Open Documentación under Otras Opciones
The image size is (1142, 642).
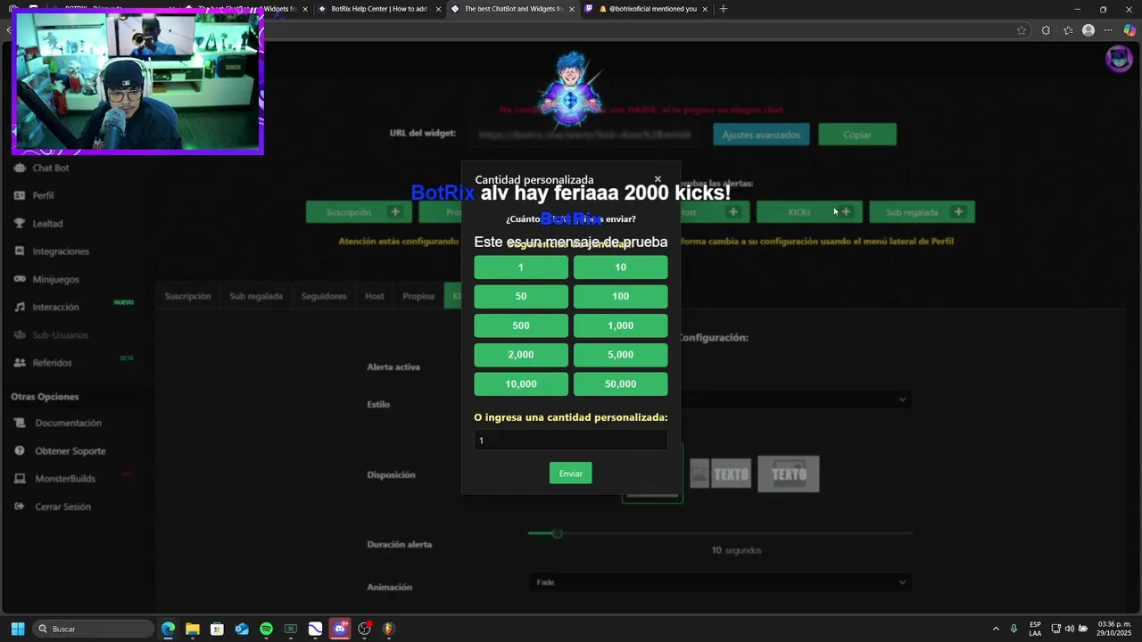[68, 423]
